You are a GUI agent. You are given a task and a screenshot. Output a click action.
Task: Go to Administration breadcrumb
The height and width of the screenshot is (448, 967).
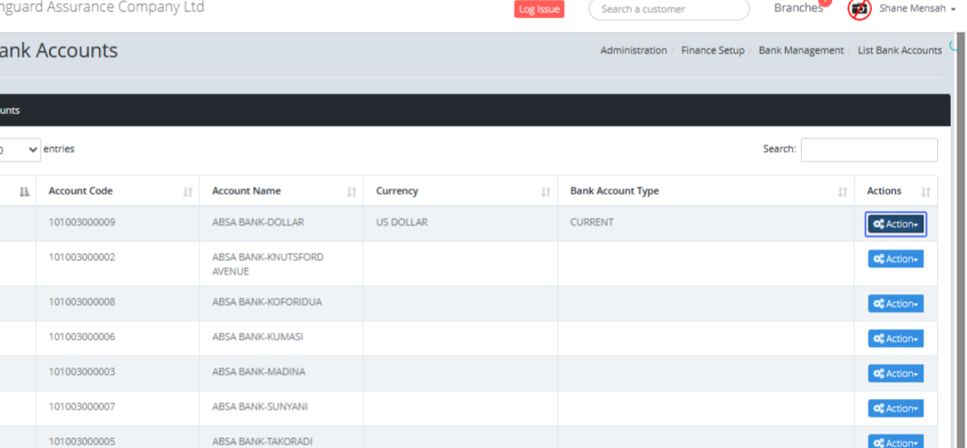[633, 50]
